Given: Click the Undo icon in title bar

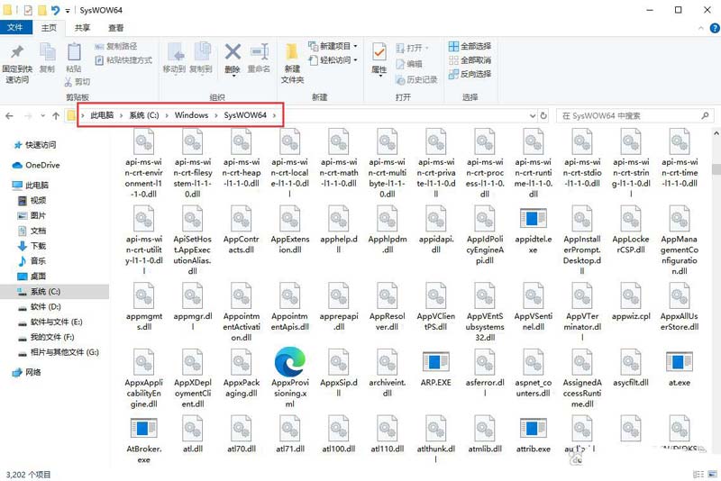Looking at the screenshot, I should tap(55, 10).
